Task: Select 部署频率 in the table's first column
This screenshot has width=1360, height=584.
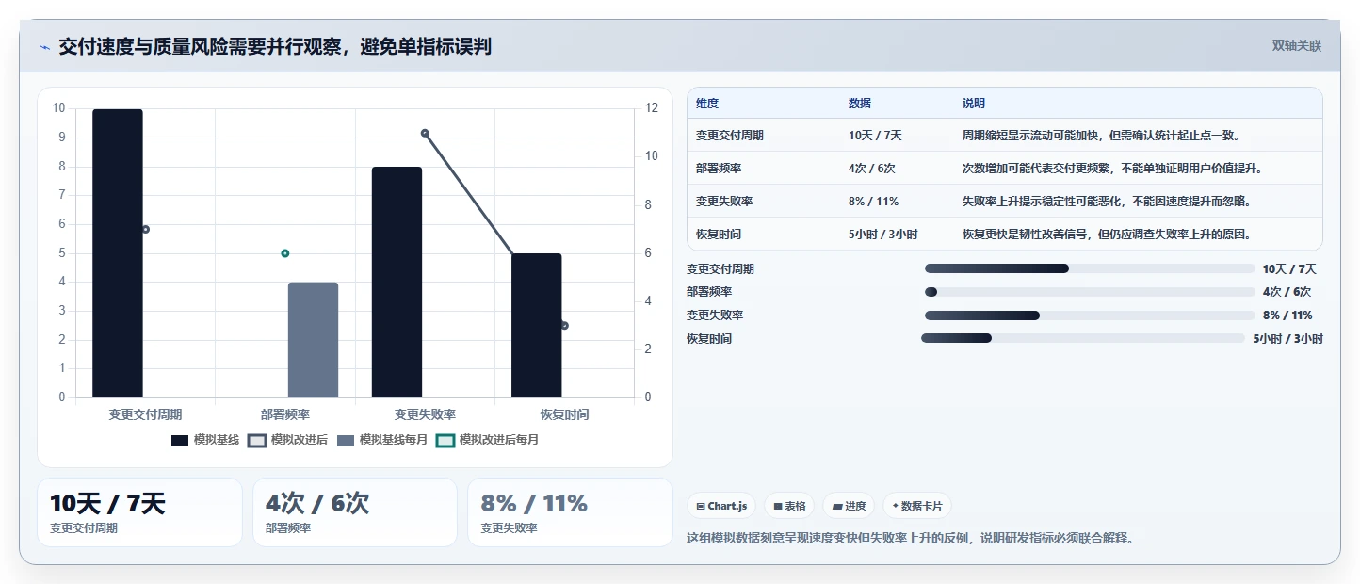Action: coord(719,169)
